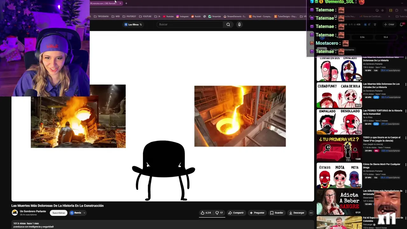The image size is (407, 229).
Task: Click the YouTube search magnifier icon
Action: [x=228, y=24]
